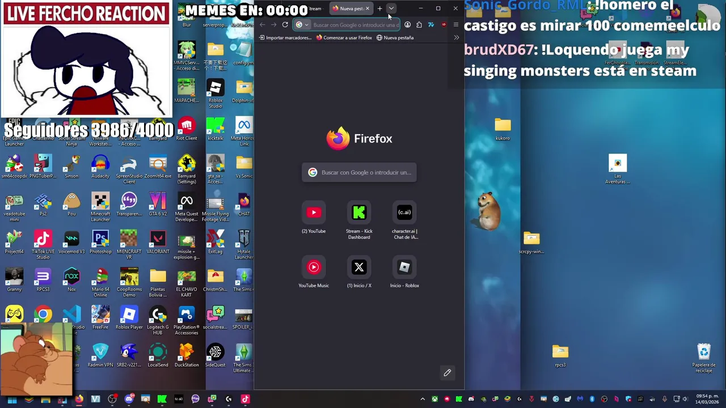Click the Bluetooth icon in system tray
The width and height of the screenshot is (726, 408).
[x=592, y=399]
